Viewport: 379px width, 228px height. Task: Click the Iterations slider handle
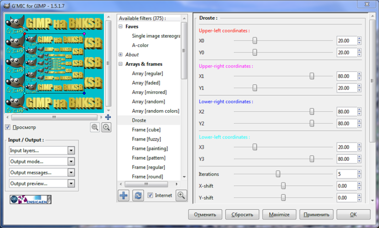(x=278, y=174)
